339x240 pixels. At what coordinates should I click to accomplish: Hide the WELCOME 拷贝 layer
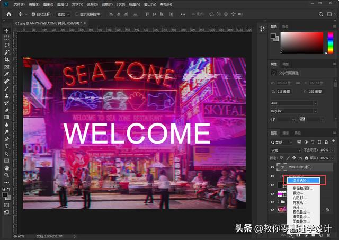click(272, 167)
